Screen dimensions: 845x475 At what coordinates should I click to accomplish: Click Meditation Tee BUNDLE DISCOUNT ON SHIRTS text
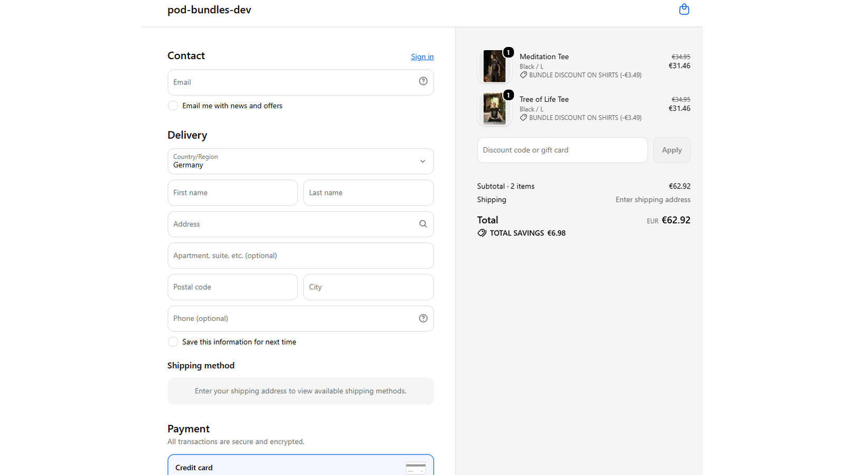(585, 75)
